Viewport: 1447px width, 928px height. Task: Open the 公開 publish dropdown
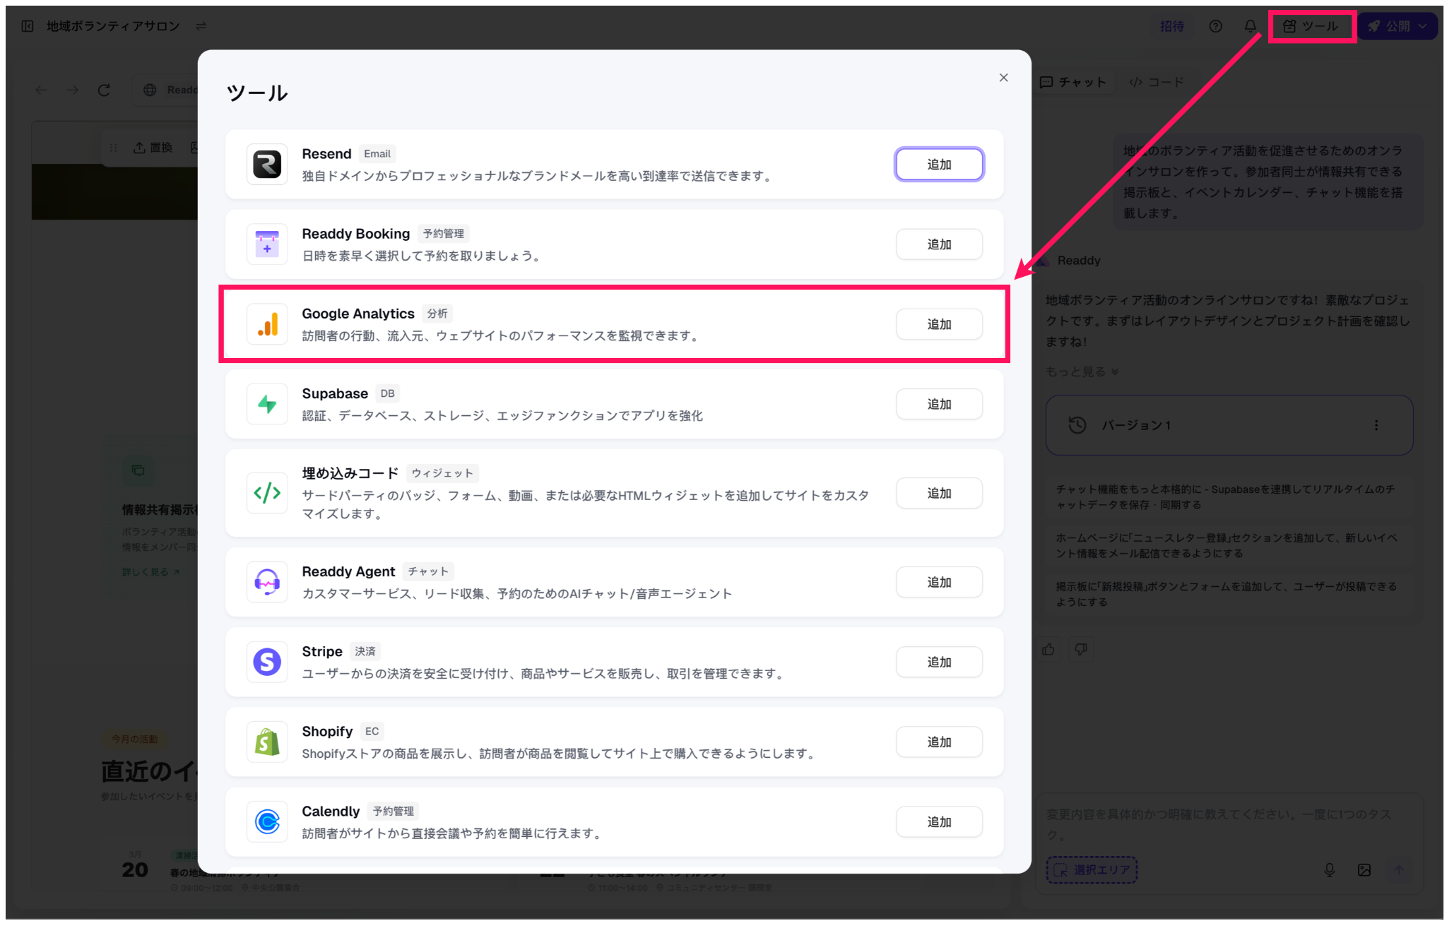click(1398, 26)
